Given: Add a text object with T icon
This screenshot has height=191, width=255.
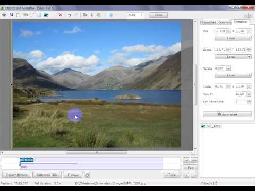Looking at the screenshot, I should pos(32,15).
